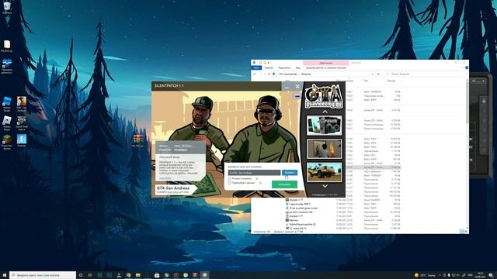This screenshot has height=279, width=497.
Task: Open the Windows Start menu
Action: (5, 275)
